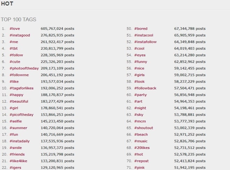The width and height of the screenshot is (230, 170).
Task: Open the #beautiful tag
Action: click(x=19, y=101)
